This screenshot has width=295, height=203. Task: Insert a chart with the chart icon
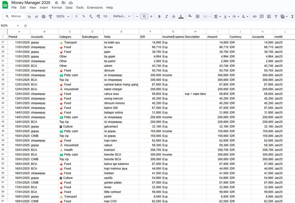(269, 17)
